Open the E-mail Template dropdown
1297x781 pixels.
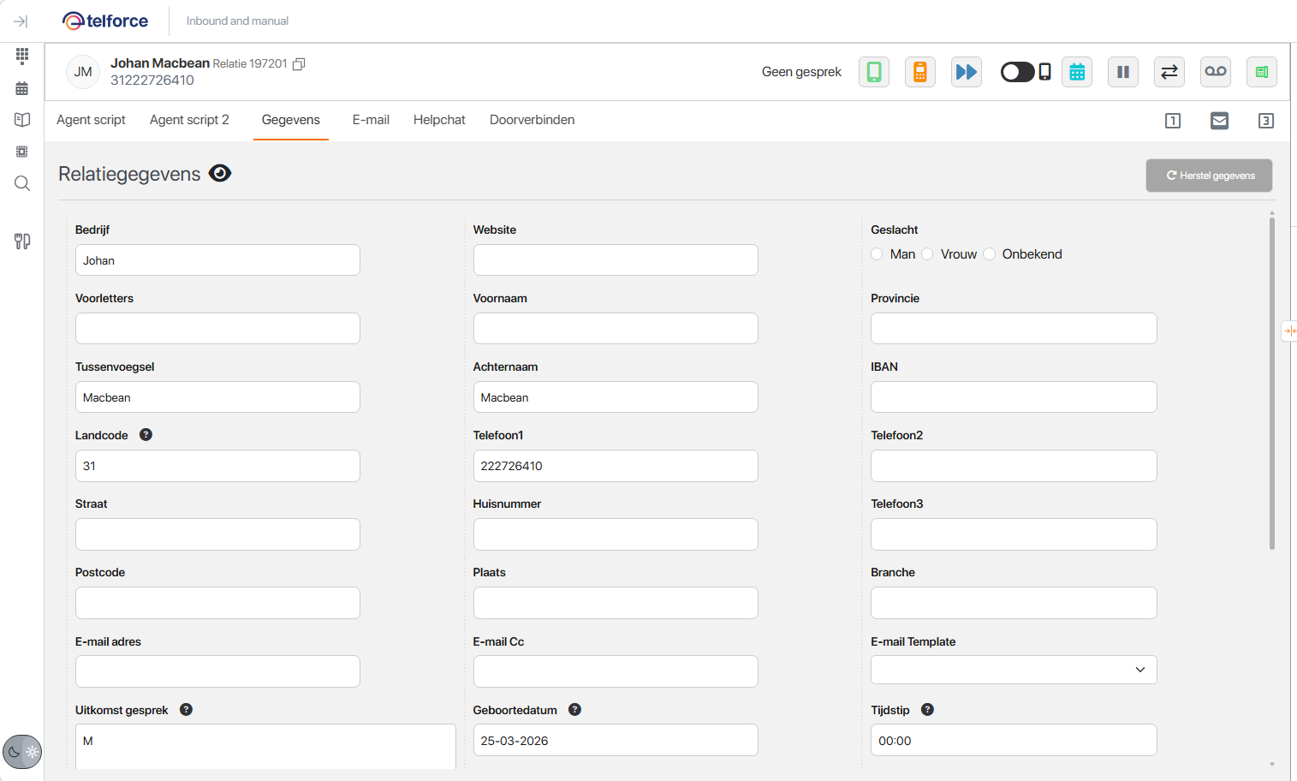(x=1013, y=670)
